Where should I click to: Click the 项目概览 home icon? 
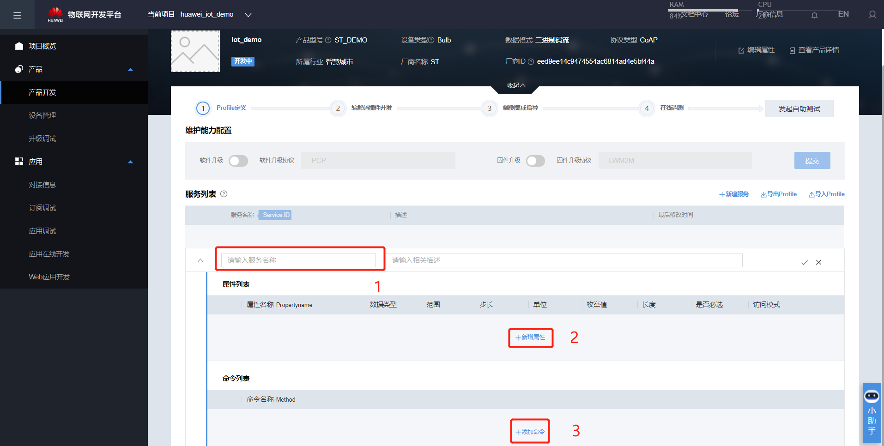click(x=19, y=46)
